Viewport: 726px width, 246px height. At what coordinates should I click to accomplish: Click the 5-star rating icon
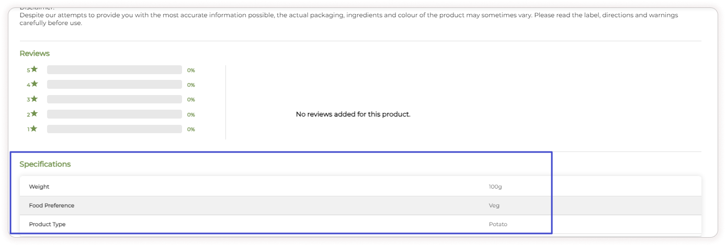(x=34, y=69)
